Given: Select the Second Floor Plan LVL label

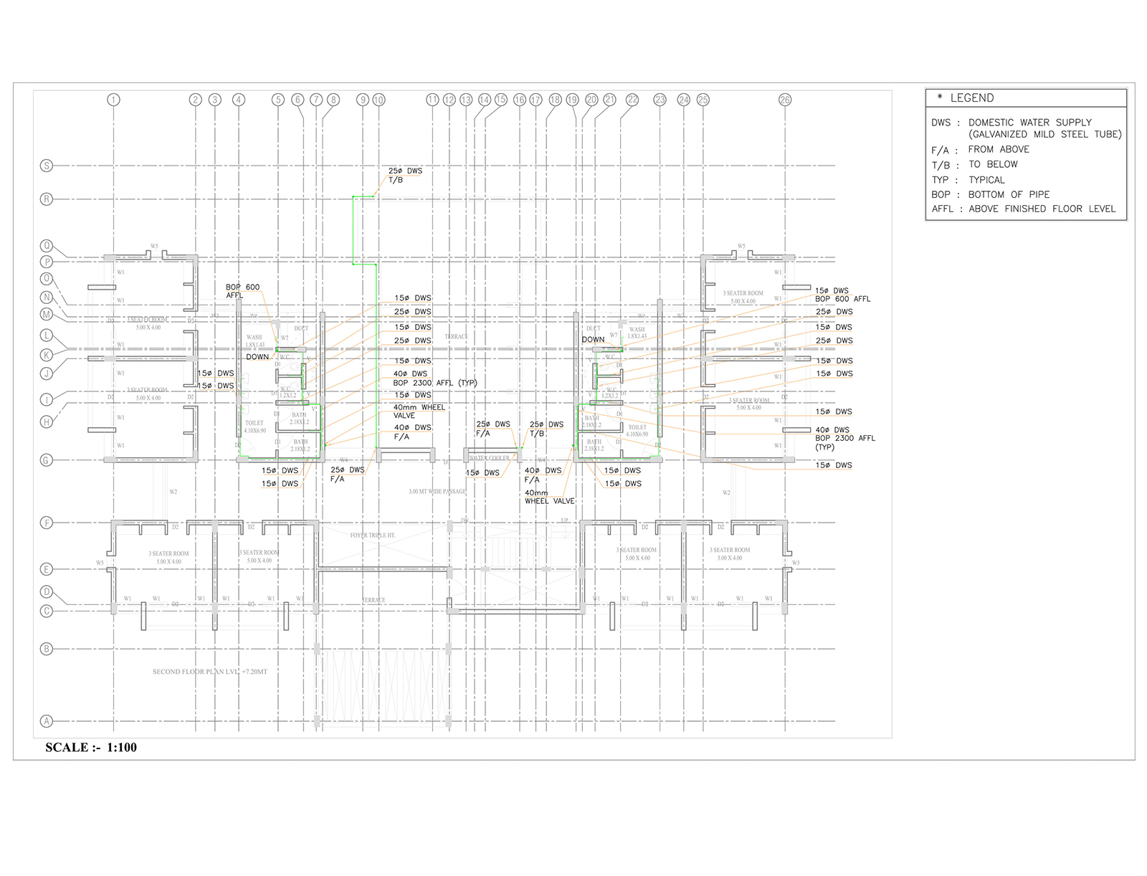Looking at the screenshot, I should coord(209,672).
